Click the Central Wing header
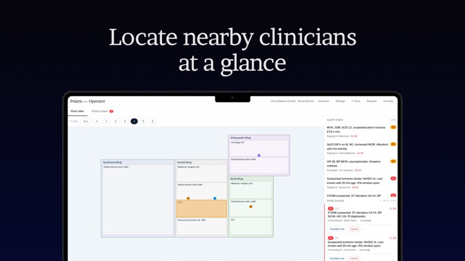Viewport: 465px width, 261px height. (184, 162)
